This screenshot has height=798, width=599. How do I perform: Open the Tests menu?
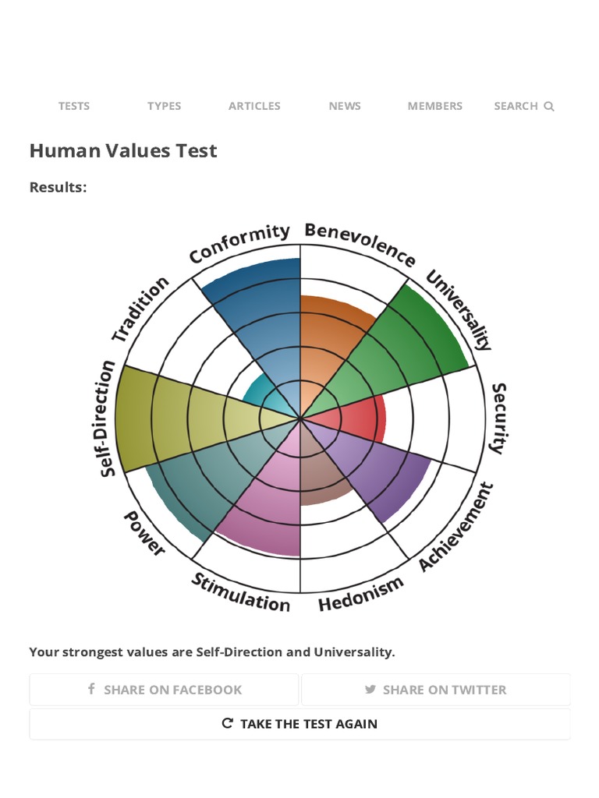coord(74,106)
